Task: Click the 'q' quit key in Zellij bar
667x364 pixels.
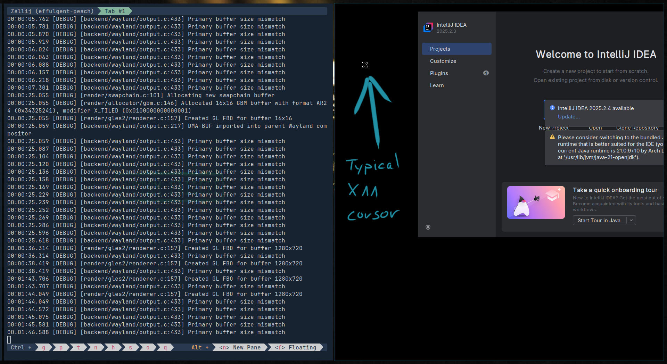Action: coord(165,347)
